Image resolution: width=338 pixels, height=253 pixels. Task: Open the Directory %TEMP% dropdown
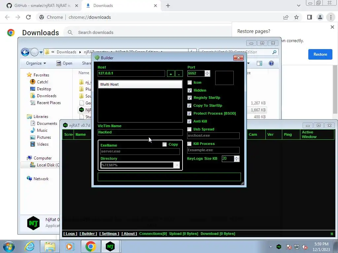pyautogui.click(x=177, y=165)
